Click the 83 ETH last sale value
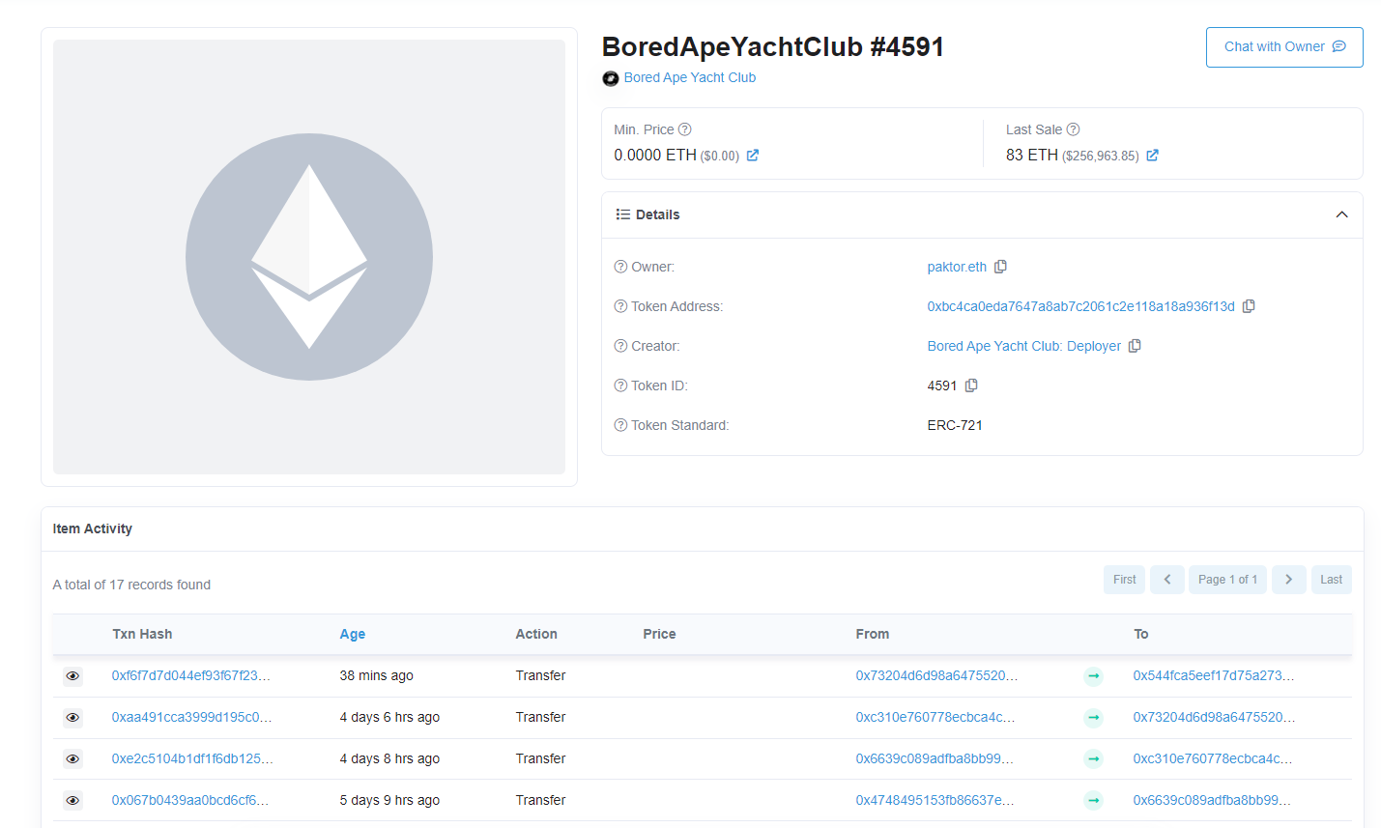 tap(1032, 156)
